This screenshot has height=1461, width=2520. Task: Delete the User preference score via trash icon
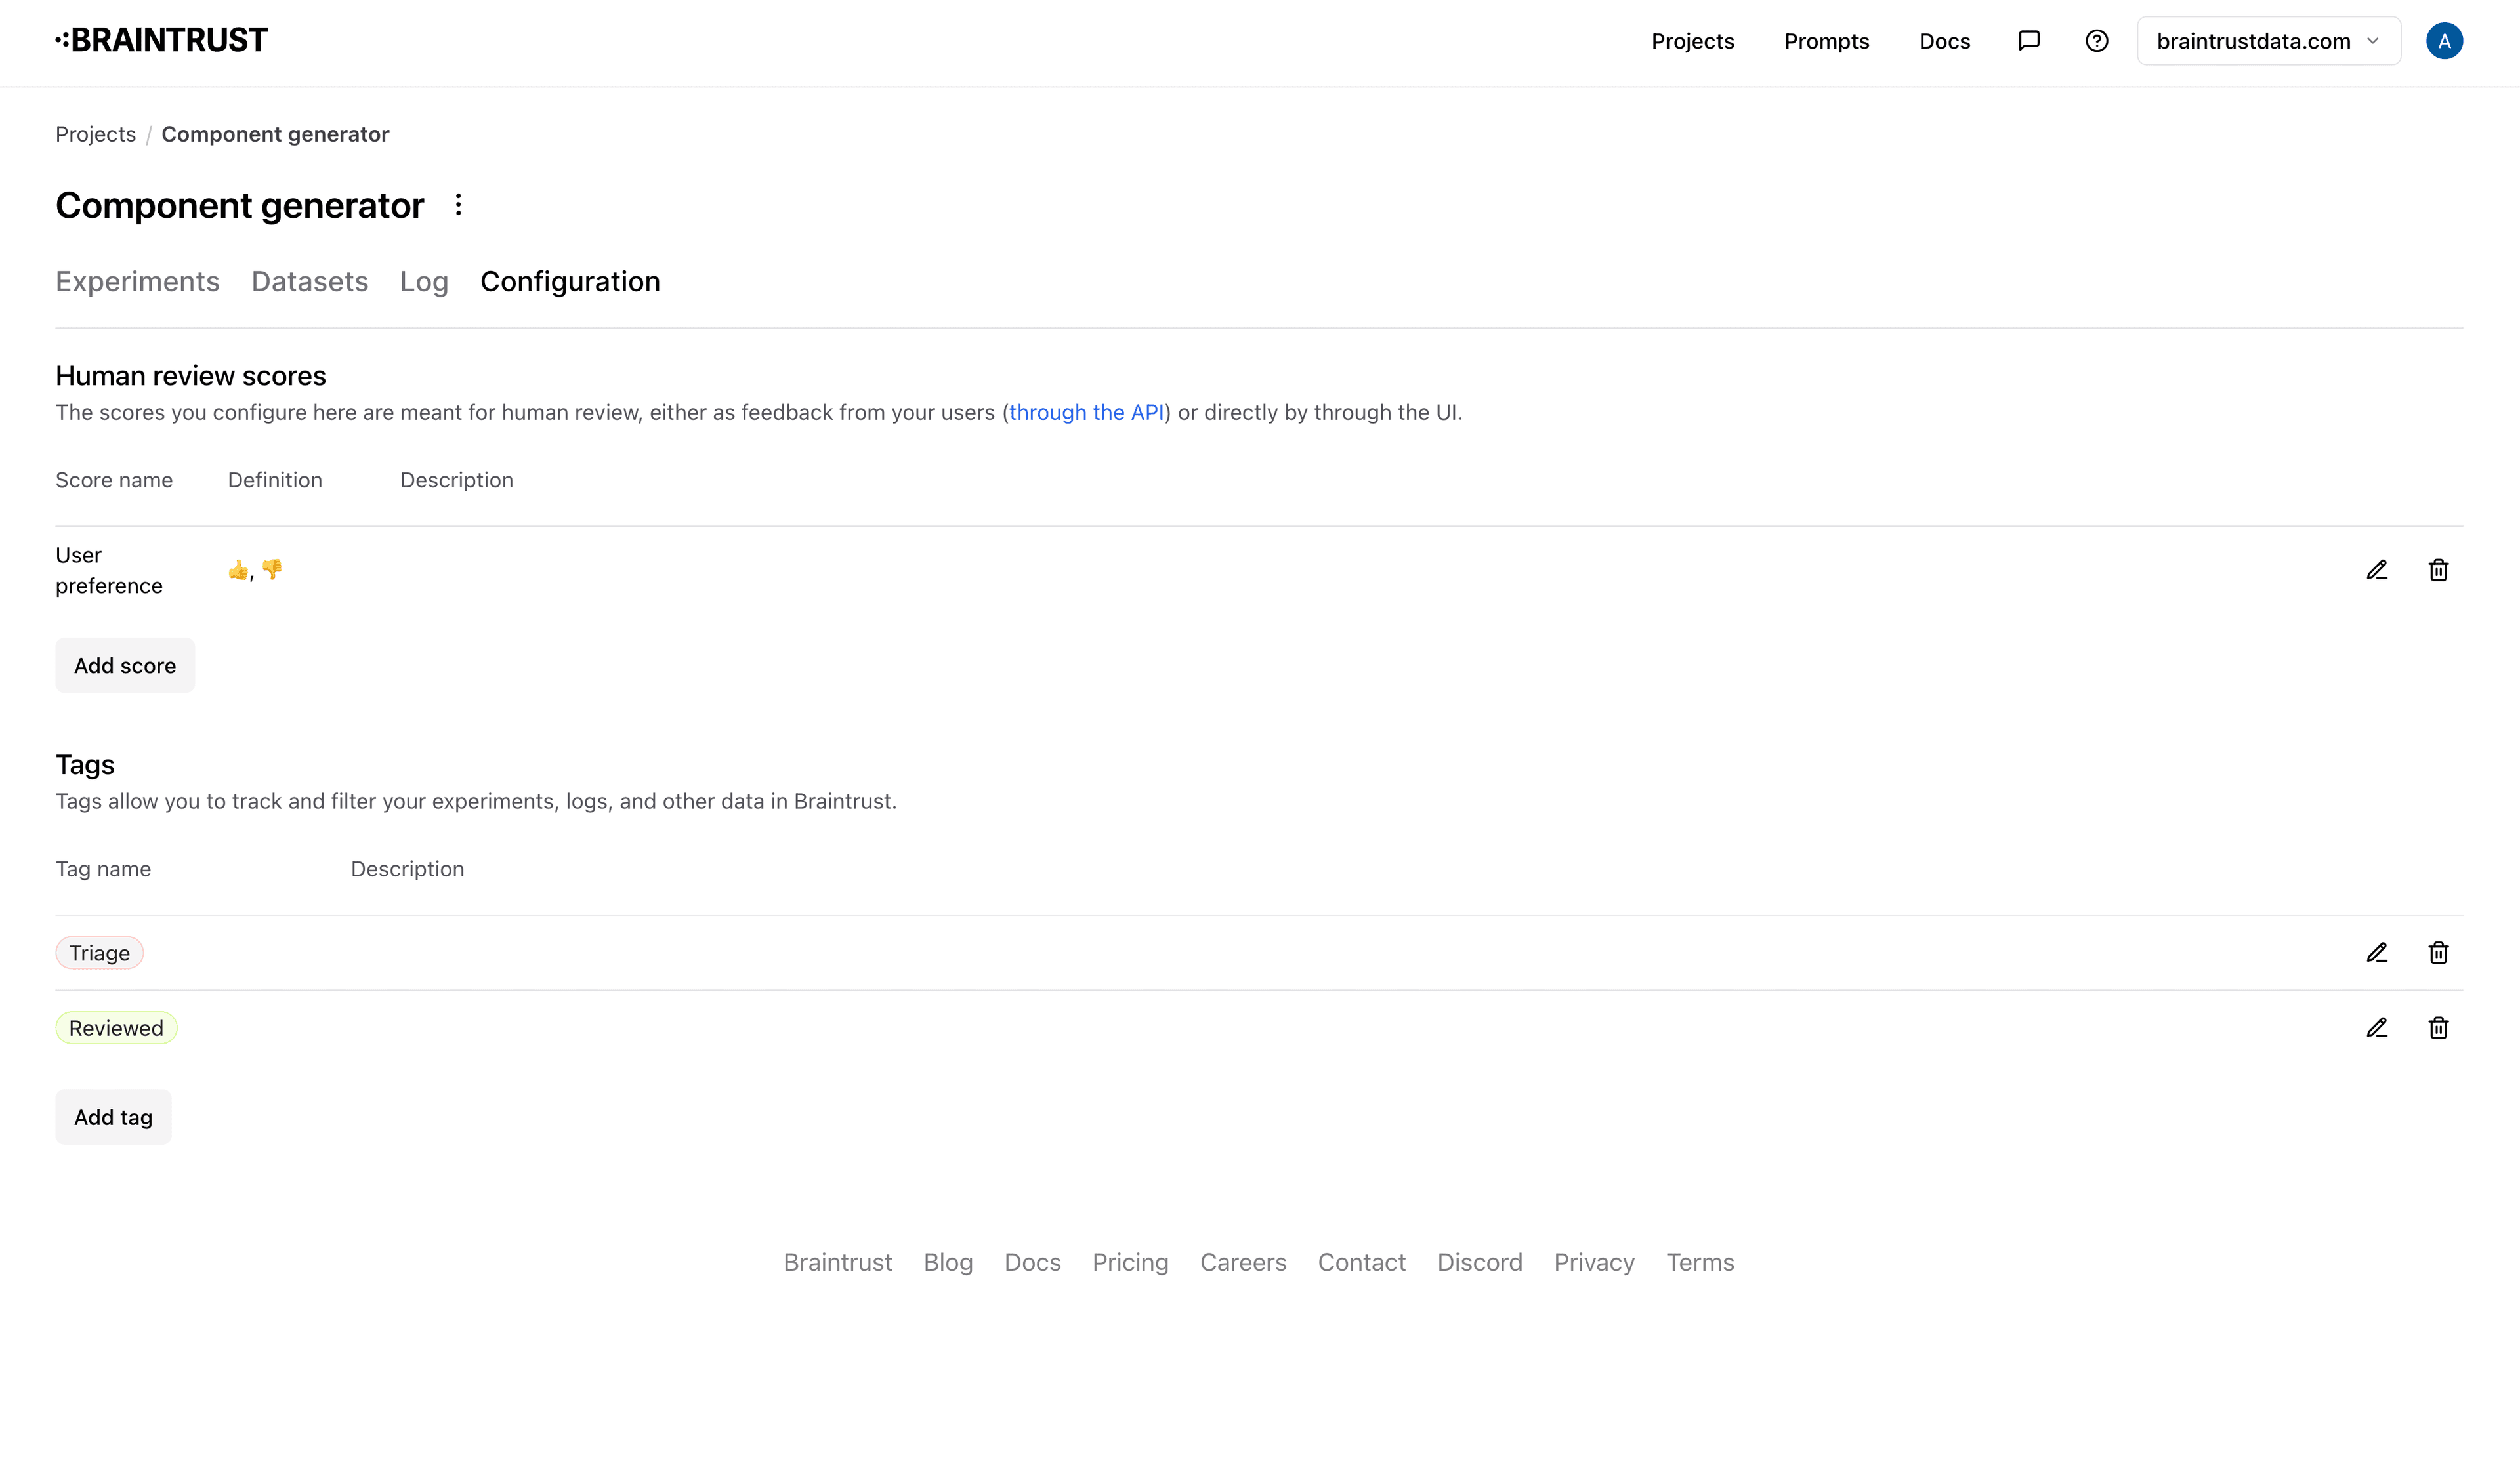2439,569
